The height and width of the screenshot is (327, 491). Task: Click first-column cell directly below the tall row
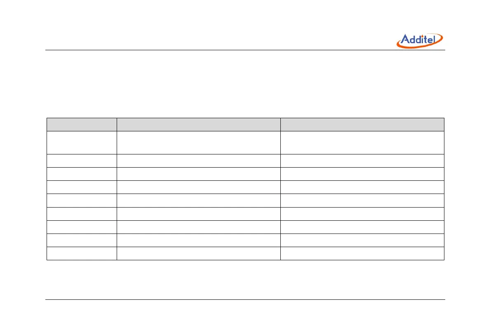pyautogui.click(x=81, y=161)
